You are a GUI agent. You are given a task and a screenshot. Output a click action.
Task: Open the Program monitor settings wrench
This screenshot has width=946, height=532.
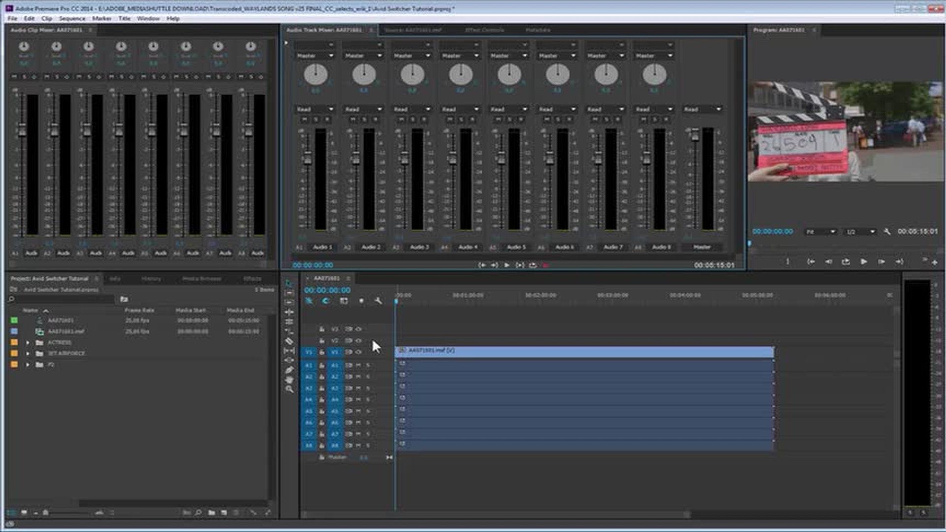(x=887, y=232)
